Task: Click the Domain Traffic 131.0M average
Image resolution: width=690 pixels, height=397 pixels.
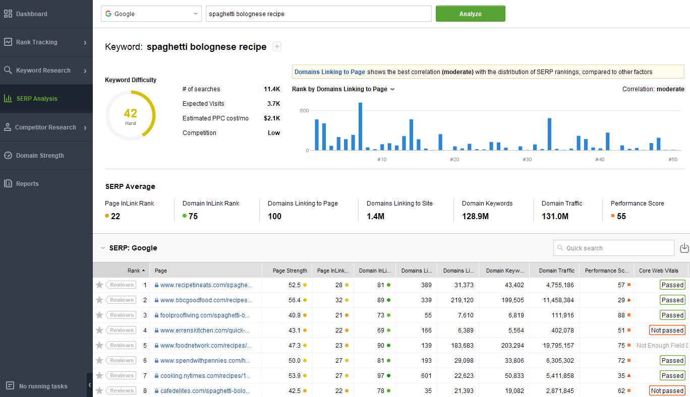Action: 555,217
